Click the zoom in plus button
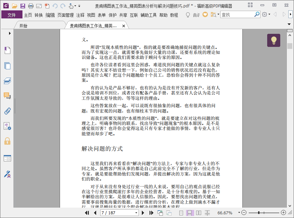 click(283, 213)
